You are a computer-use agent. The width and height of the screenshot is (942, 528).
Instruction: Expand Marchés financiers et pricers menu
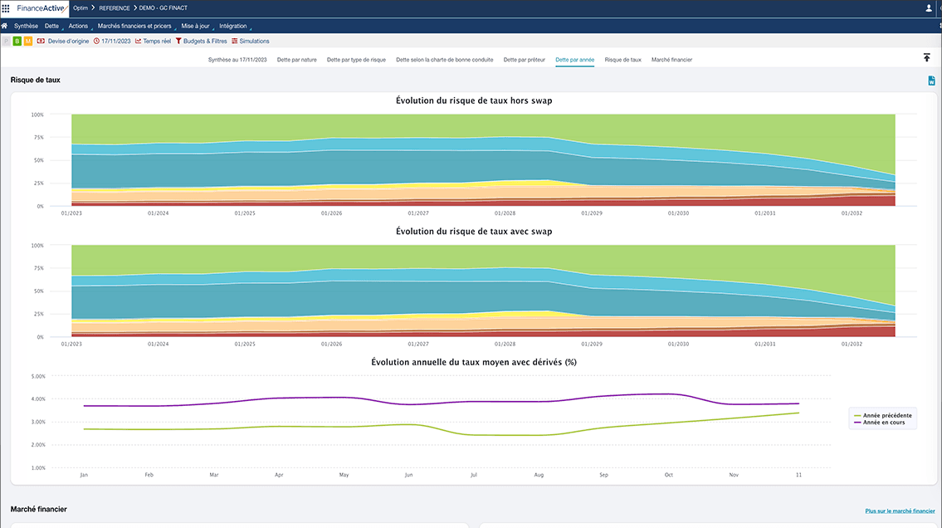point(134,26)
